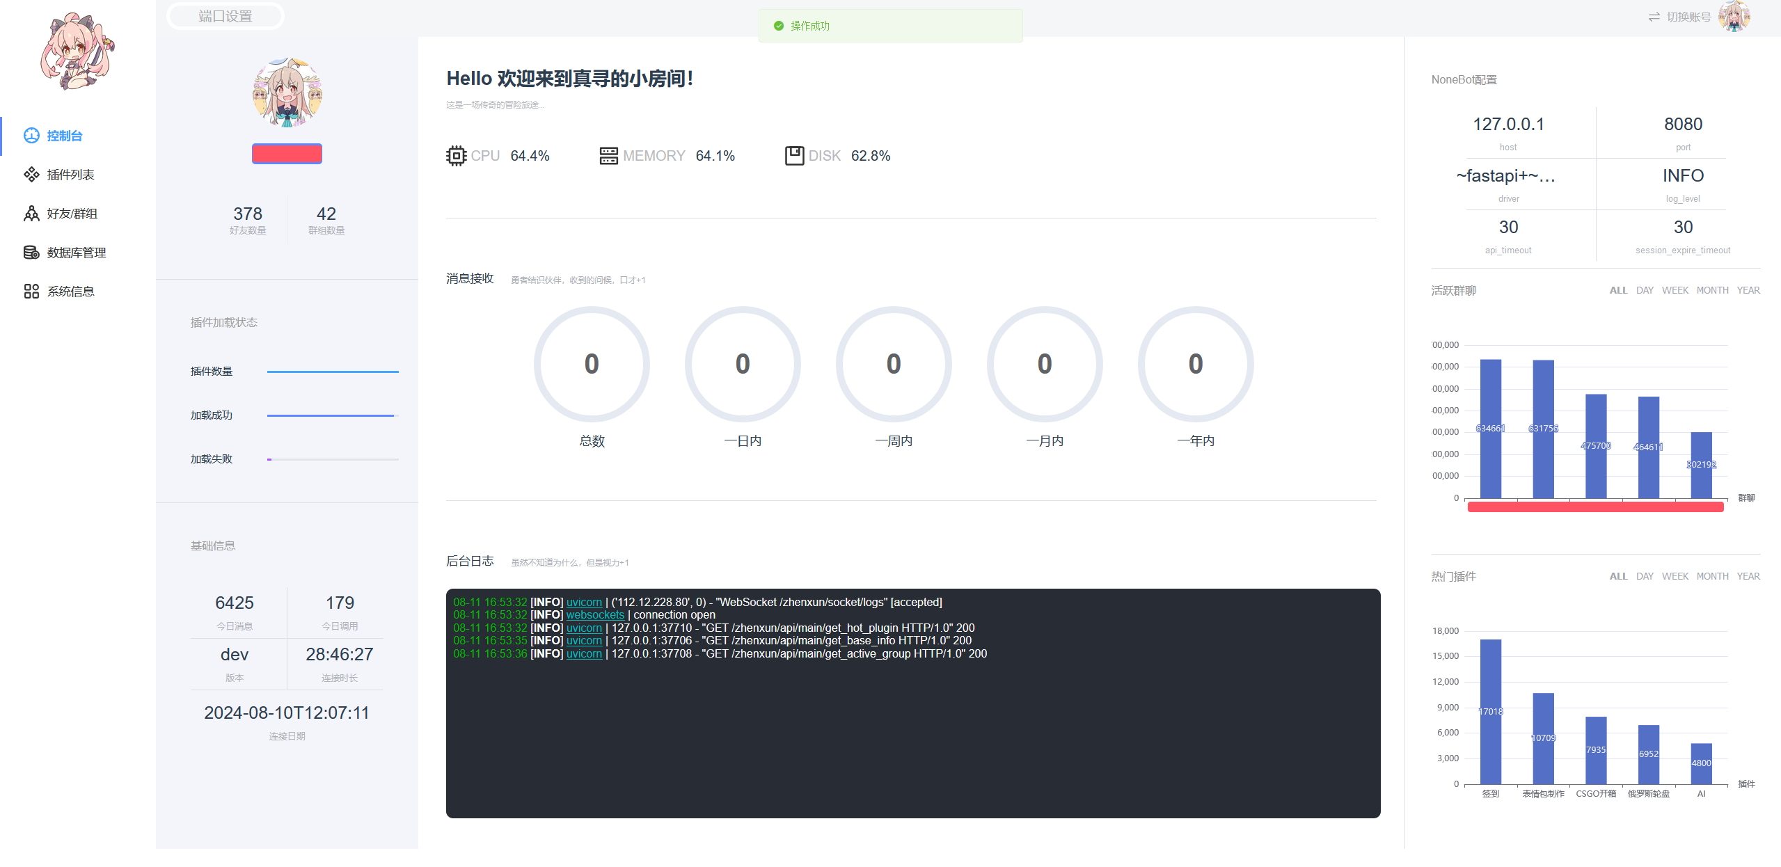Click the 加载成功 progress bar
The width and height of the screenshot is (1781, 867).
click(x=332, y=415)
